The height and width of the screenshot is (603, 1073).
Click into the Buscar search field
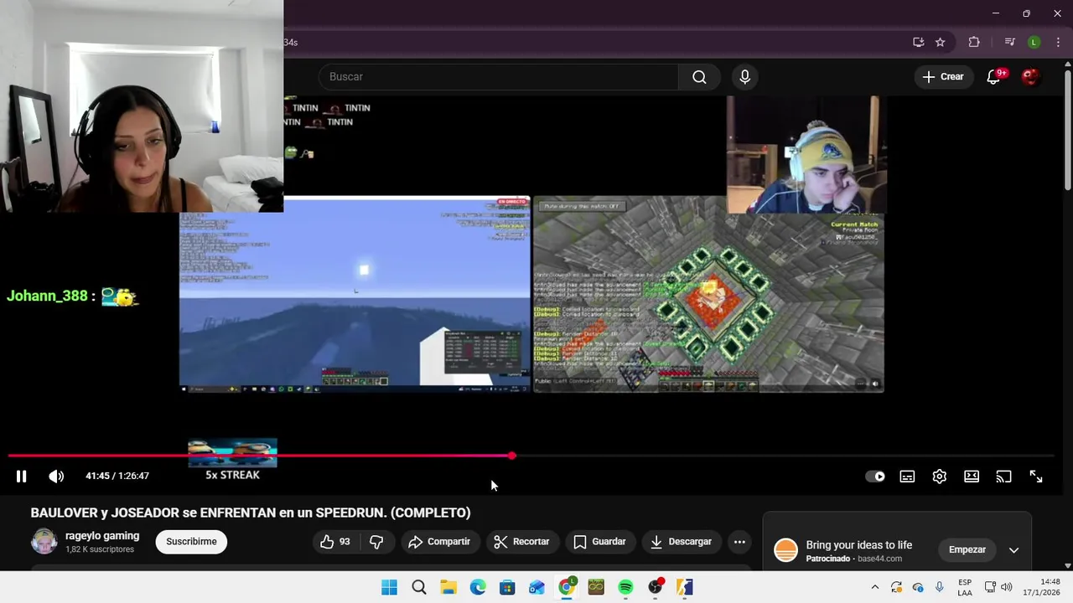(x=499, y=76)
